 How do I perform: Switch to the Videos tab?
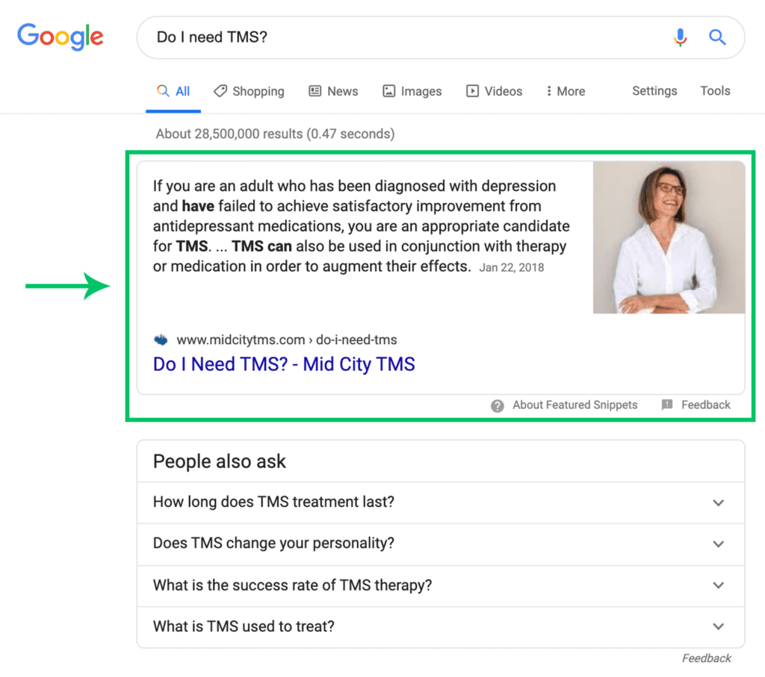pos(495,91)
